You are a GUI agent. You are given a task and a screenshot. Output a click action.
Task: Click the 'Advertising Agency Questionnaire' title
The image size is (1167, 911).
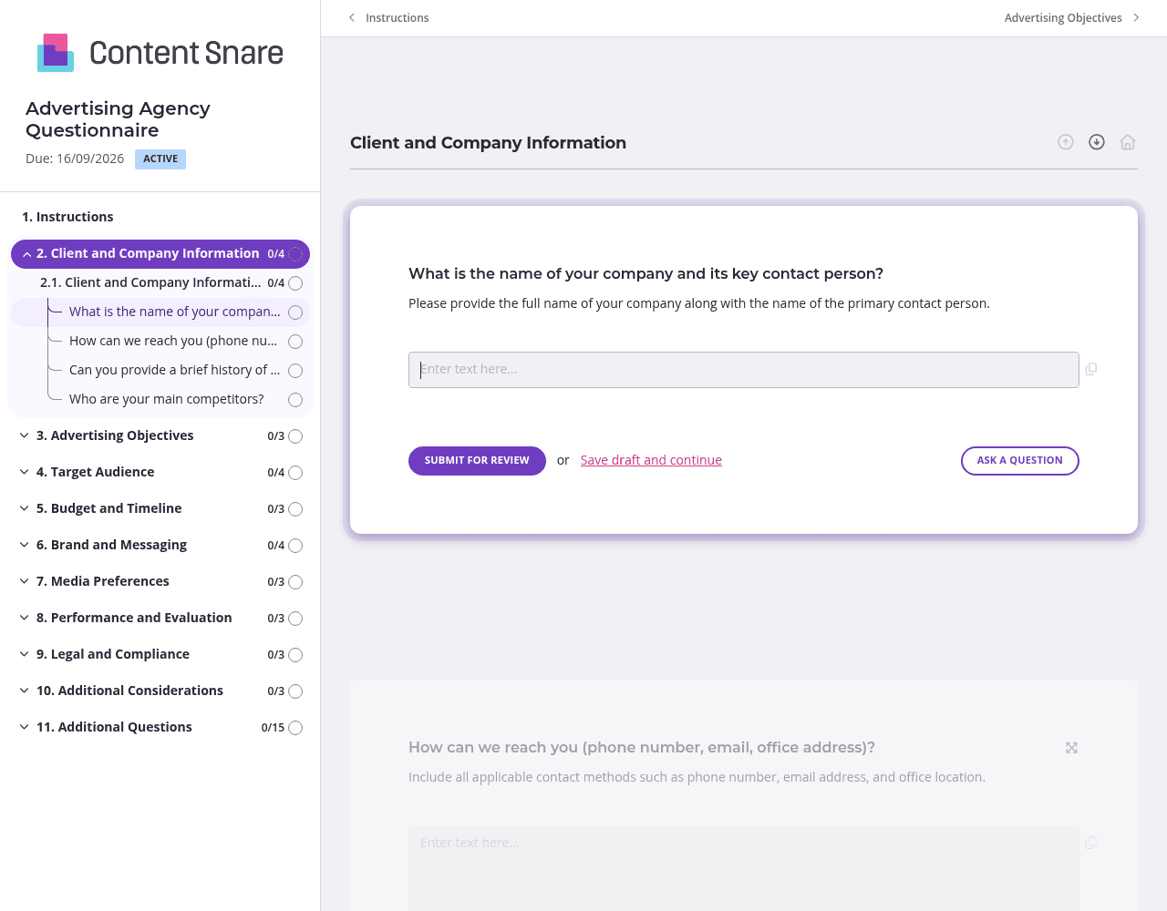pos(118,119)
